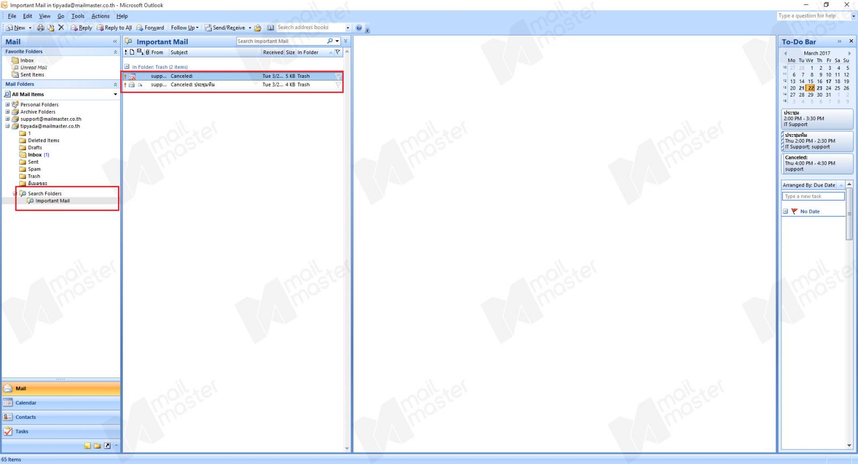Click the New mail button
Screen dimensions: 858x464
(16, 27)
